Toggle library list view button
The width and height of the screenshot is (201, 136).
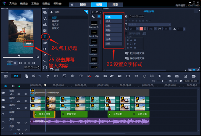click(99, 17)
